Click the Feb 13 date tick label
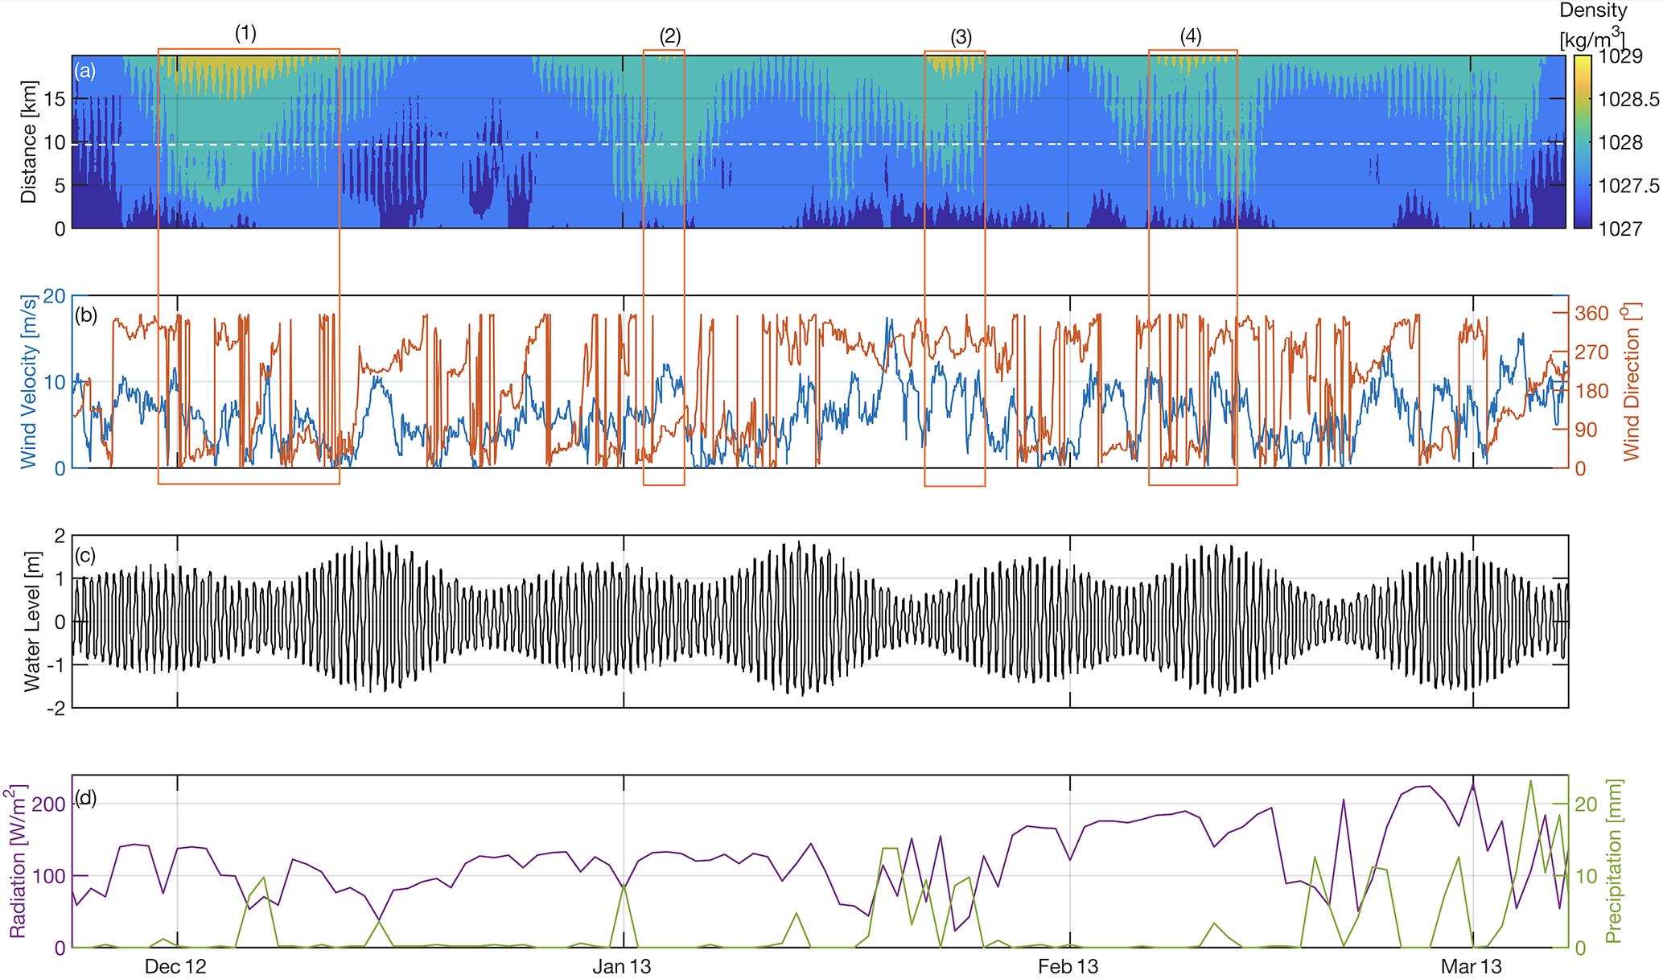 click(1068, 966)
